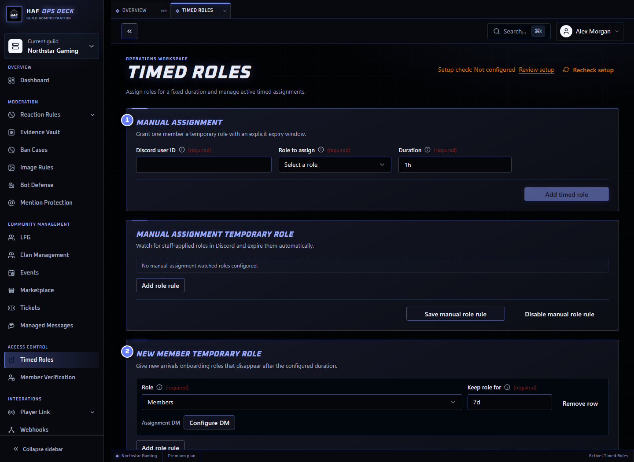Click Save manual role rule
The height and width of the screenshot is (462, 634).
(x=456, y=314)
